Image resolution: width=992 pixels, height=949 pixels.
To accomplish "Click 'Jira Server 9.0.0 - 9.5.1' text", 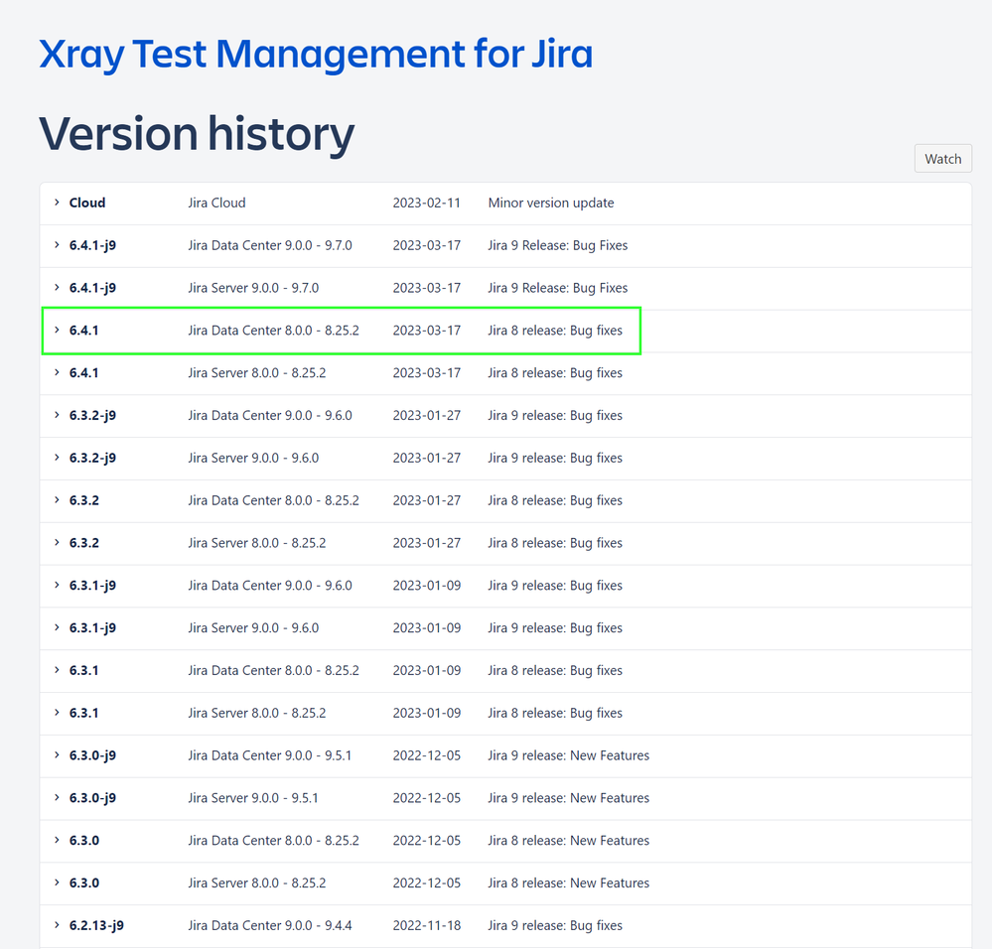I will point(253,798).
